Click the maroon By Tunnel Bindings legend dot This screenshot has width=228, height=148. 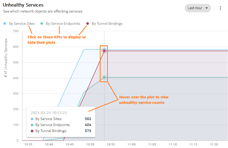pyautogui.click(x=88, y=23)
